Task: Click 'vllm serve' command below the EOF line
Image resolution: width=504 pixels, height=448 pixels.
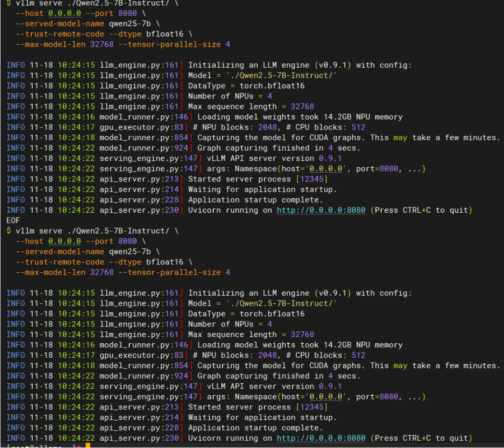Action: 39,231
